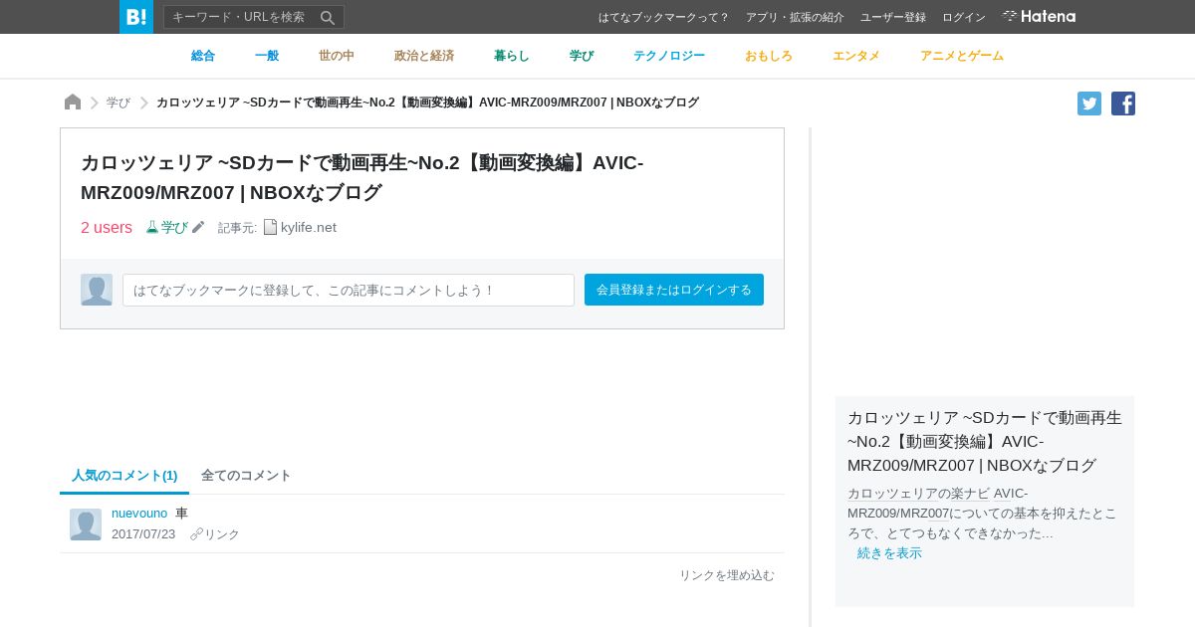Click 学び in the breadcrumb

(119, 103)
